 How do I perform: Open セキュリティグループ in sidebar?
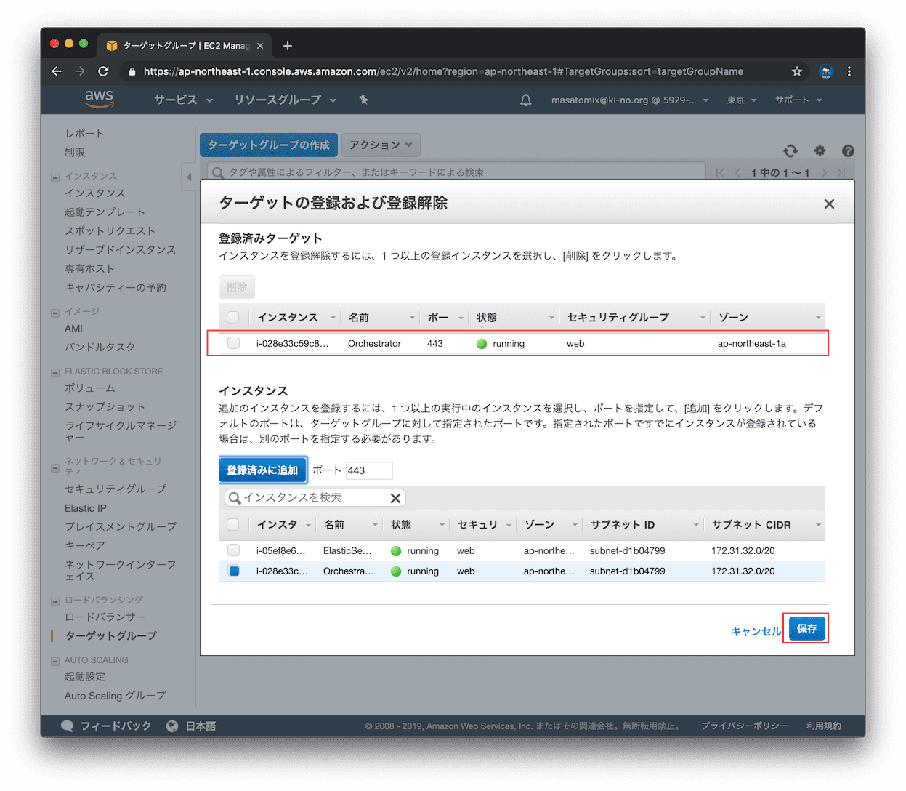(116, 489)
